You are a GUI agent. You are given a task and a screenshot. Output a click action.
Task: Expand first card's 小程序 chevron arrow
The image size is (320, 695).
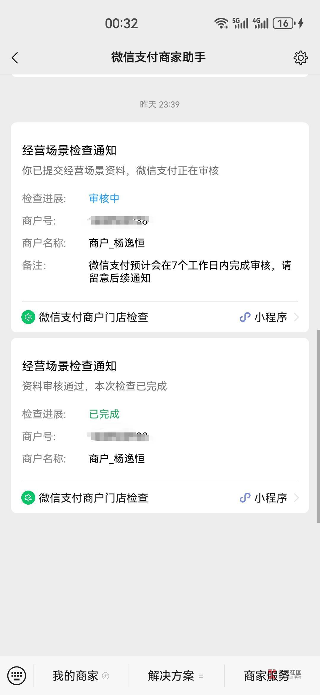click(296, 317)
